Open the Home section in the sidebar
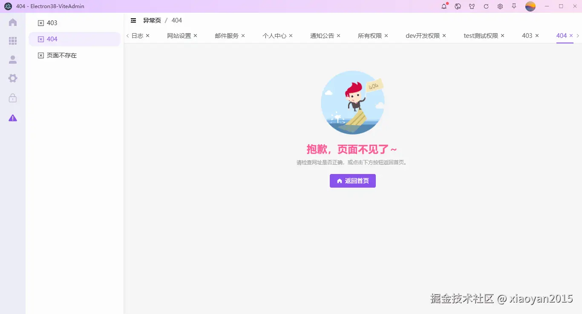The image size is (582, 314). pyautogui.click(x=12, y=22)
